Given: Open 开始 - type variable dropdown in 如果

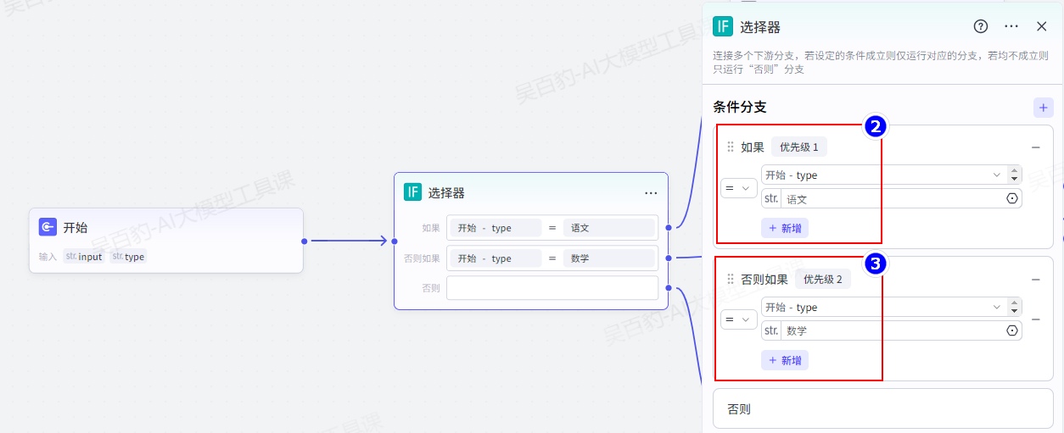Looking at the screenshot, I should click(x=882, y=175).
